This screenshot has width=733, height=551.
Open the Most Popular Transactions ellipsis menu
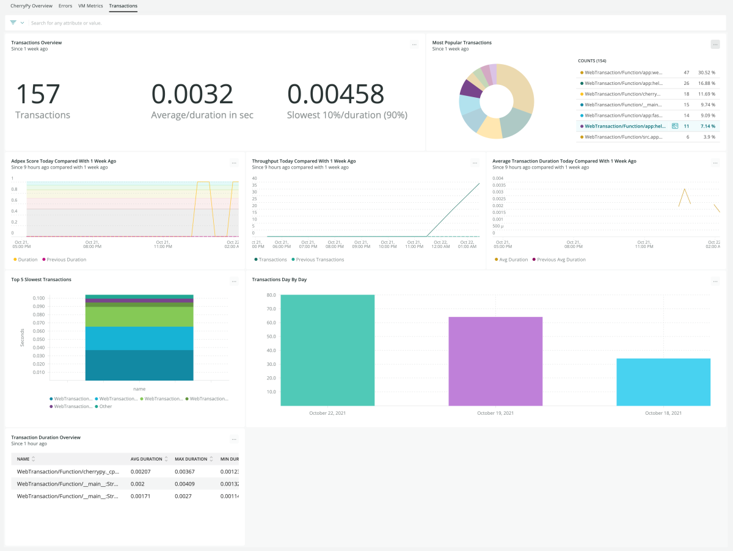(x=715, y=45)
